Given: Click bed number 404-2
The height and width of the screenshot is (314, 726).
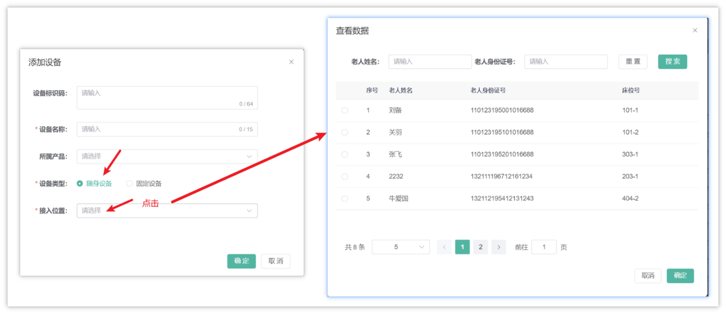Looking at the screenshot, I should pyautogui.click(x=630, y=199).
